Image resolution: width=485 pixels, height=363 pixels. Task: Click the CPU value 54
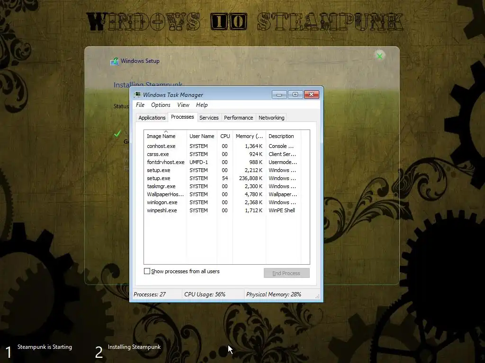(225, 178)
